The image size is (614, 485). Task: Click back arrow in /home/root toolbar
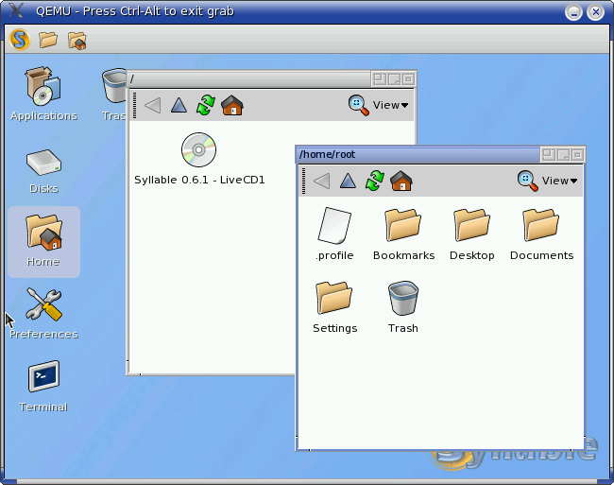click(321, 181)
